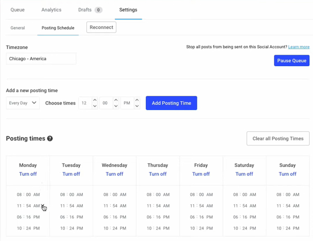This screenshot has width=313, height=241.
Task: Select Friday 08:00 AM posting time
Action: (x=201, y=194)
